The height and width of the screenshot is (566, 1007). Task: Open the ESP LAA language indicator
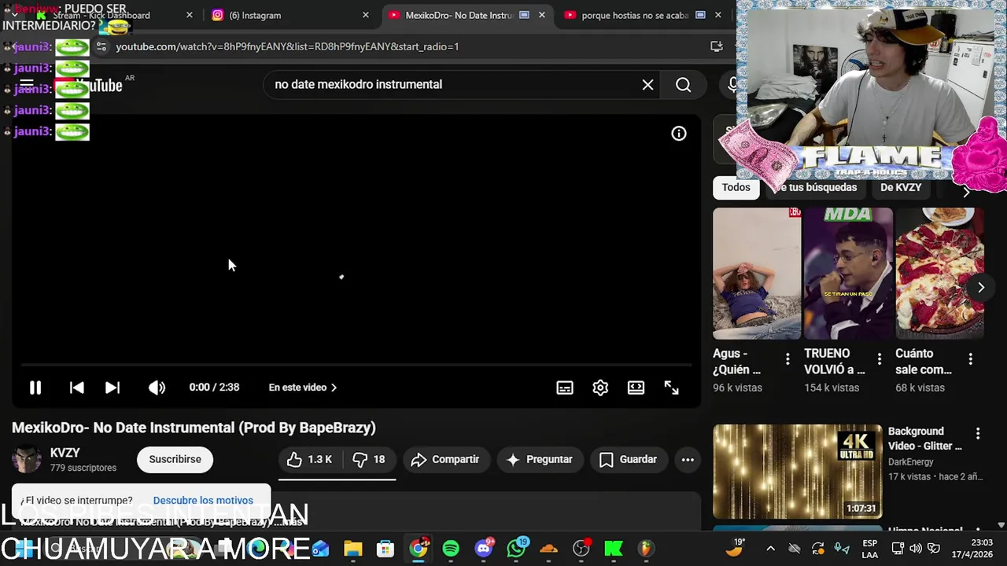[870, 549]
